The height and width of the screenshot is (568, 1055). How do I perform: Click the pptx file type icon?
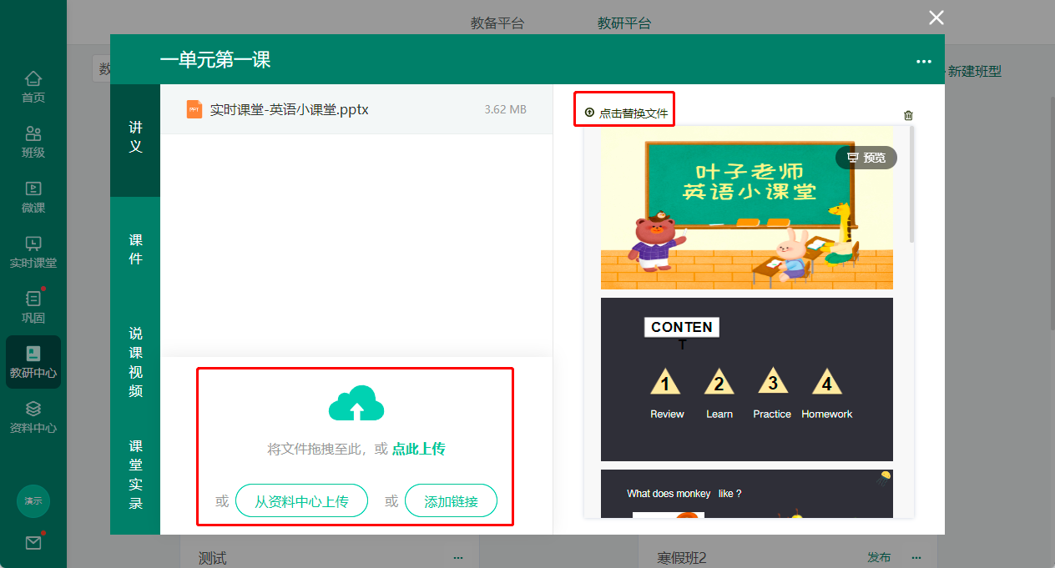coord(194,109)
